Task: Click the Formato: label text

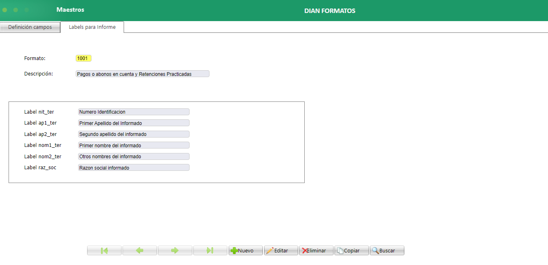Action: 35,58
